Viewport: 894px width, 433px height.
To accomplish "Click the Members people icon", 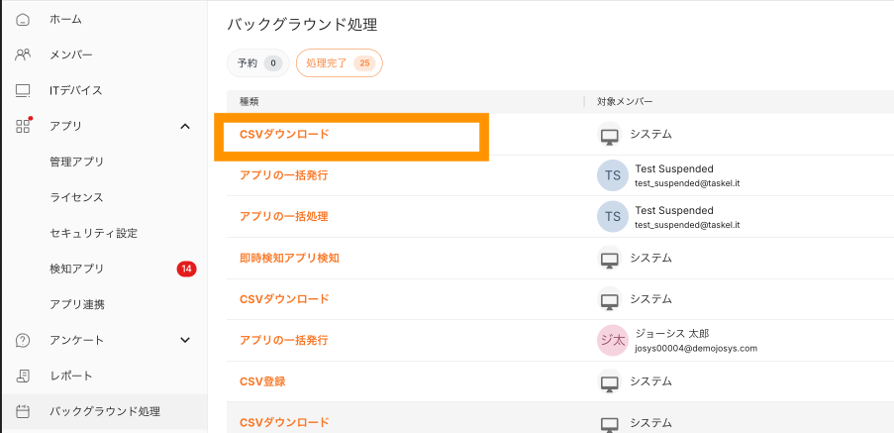I will pyautogui.click(x=23, y=54).
